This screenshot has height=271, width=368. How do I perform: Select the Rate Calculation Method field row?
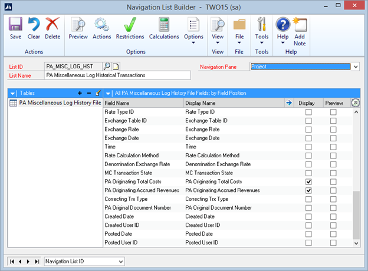[228, 156]
